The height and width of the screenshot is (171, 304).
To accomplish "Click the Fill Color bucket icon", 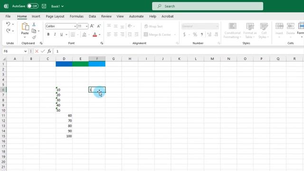I will tap(85, 35).
